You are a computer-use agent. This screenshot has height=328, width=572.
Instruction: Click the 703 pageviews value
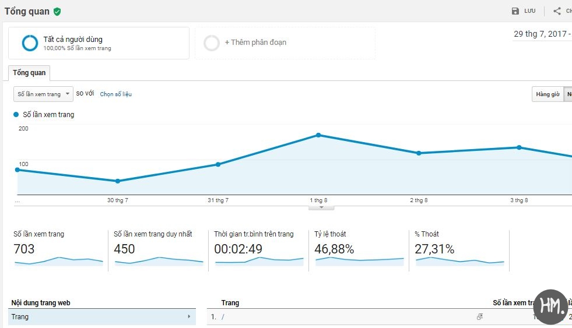coord(24,249)
